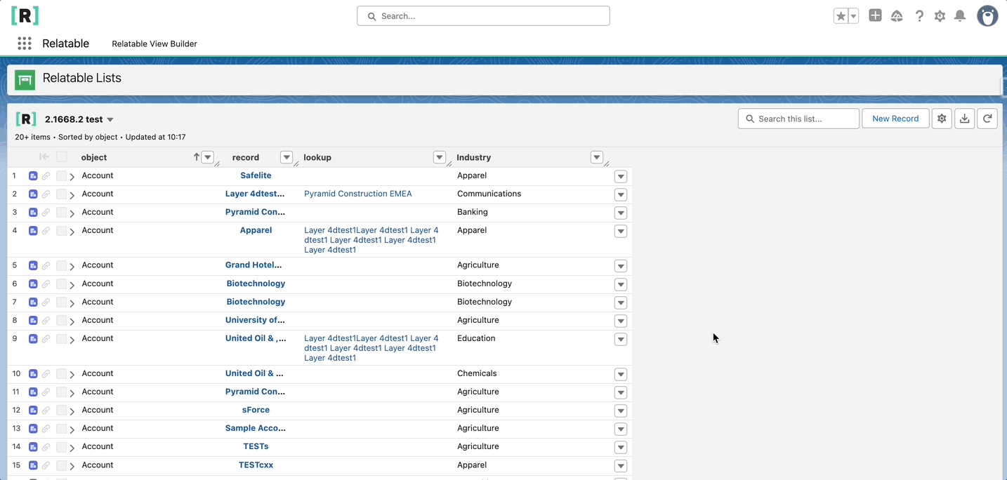Click the Communications industry cell

[x=489, y=194]
